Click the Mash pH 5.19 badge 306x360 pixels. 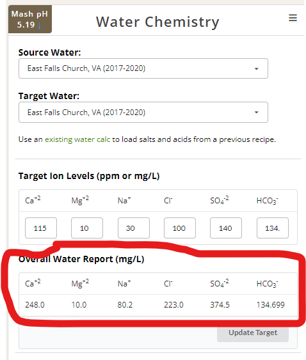point(30,19)
